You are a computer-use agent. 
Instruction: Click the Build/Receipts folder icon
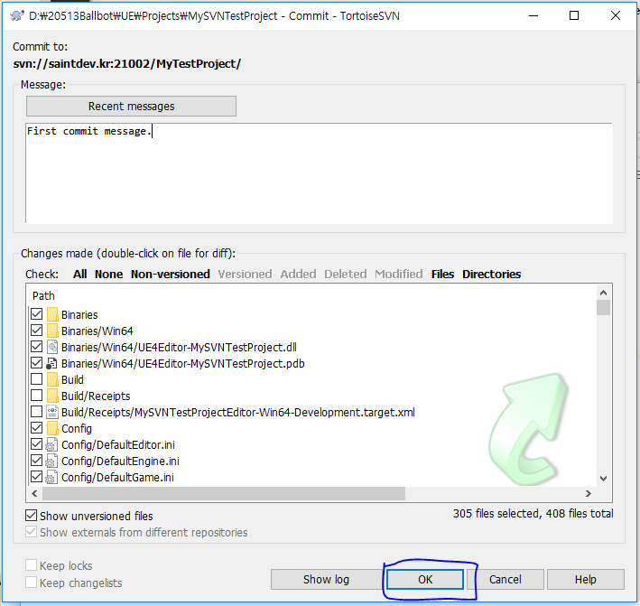point(52,396)
